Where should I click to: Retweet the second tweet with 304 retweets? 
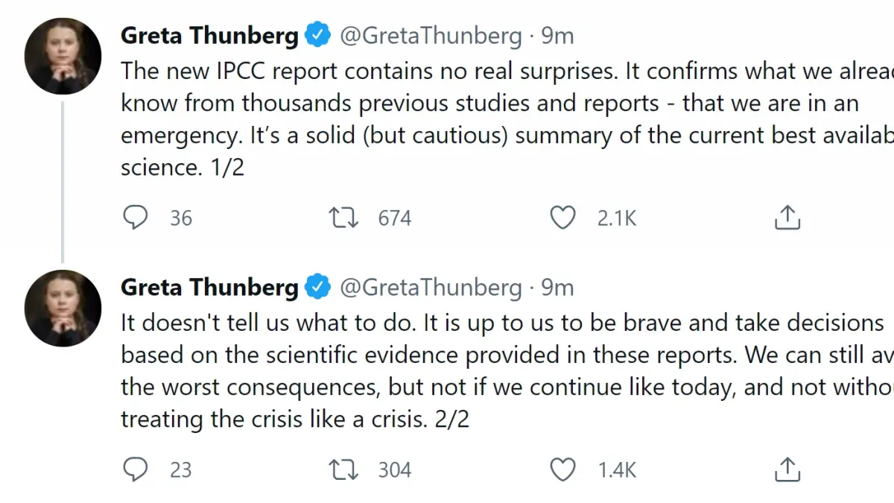[343, 469]
